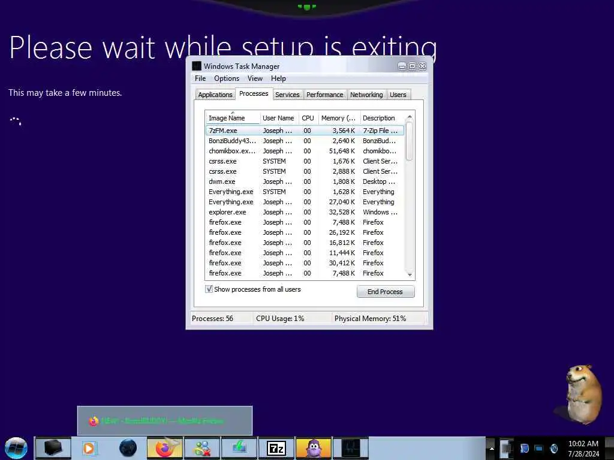Select the Processes tab

point(254,93)
